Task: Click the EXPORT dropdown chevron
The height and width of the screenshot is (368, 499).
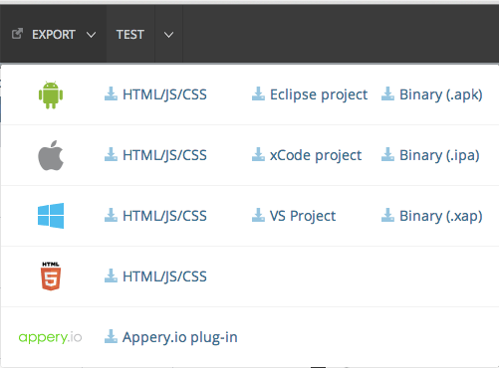Action: coord(91,35)
